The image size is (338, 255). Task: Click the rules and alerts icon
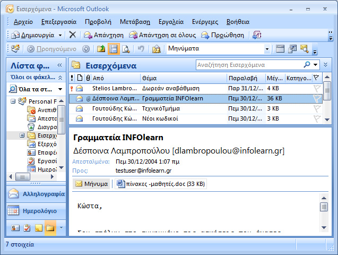pos(157,49)
